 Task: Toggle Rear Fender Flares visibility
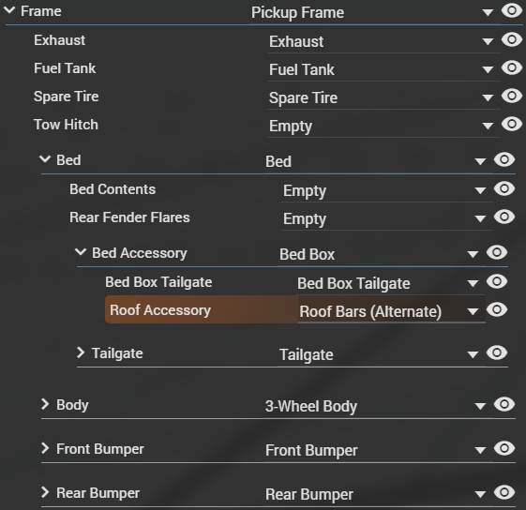click(x=504, y=217)
